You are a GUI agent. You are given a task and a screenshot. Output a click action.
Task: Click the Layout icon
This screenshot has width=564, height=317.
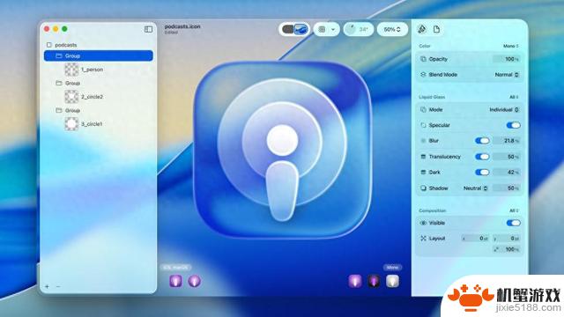pos(423,239)
